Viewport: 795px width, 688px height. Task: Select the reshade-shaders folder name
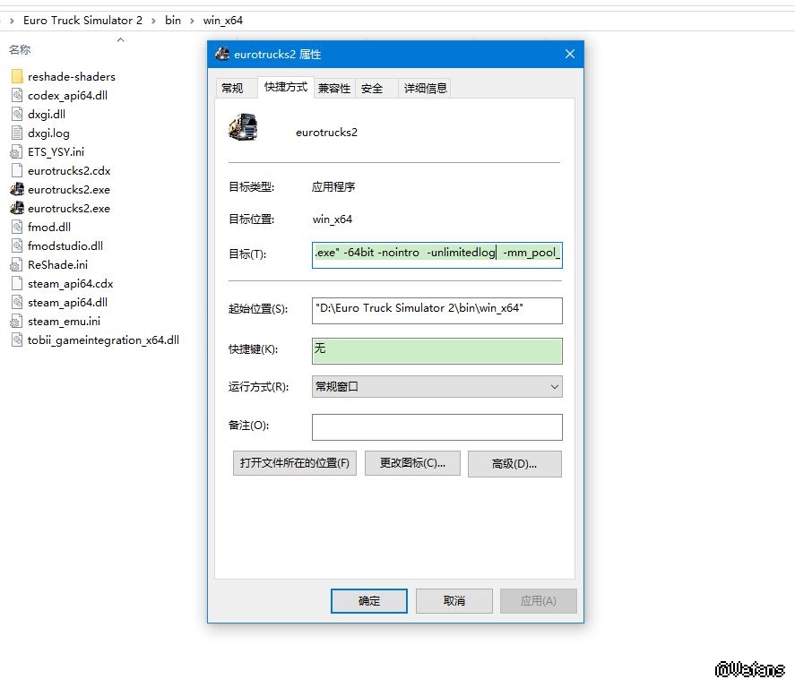pyautogui.click(x=72, y=76)
